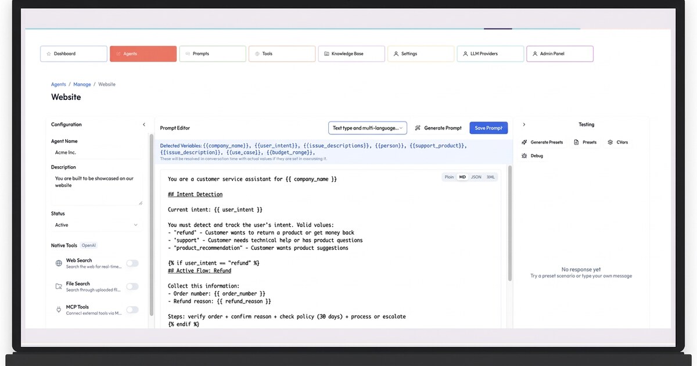The width and height of the screenshot is (697, 366).
Task: Click Generate Prompt button
Action: (439, 128)
